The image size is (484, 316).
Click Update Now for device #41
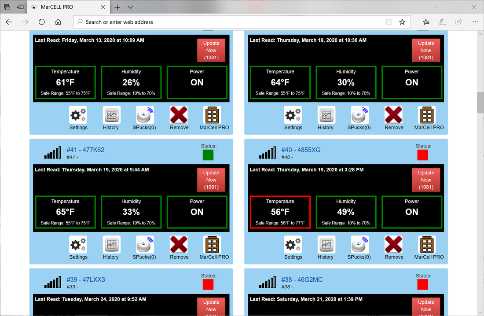click(211, 180)
